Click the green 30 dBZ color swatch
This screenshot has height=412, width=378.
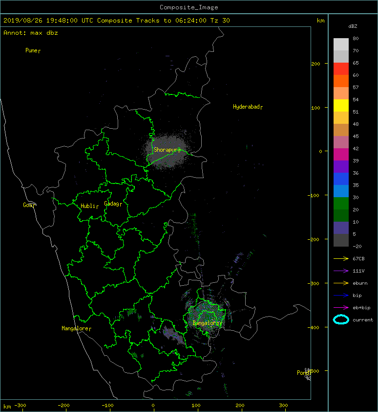click(341, 204)
